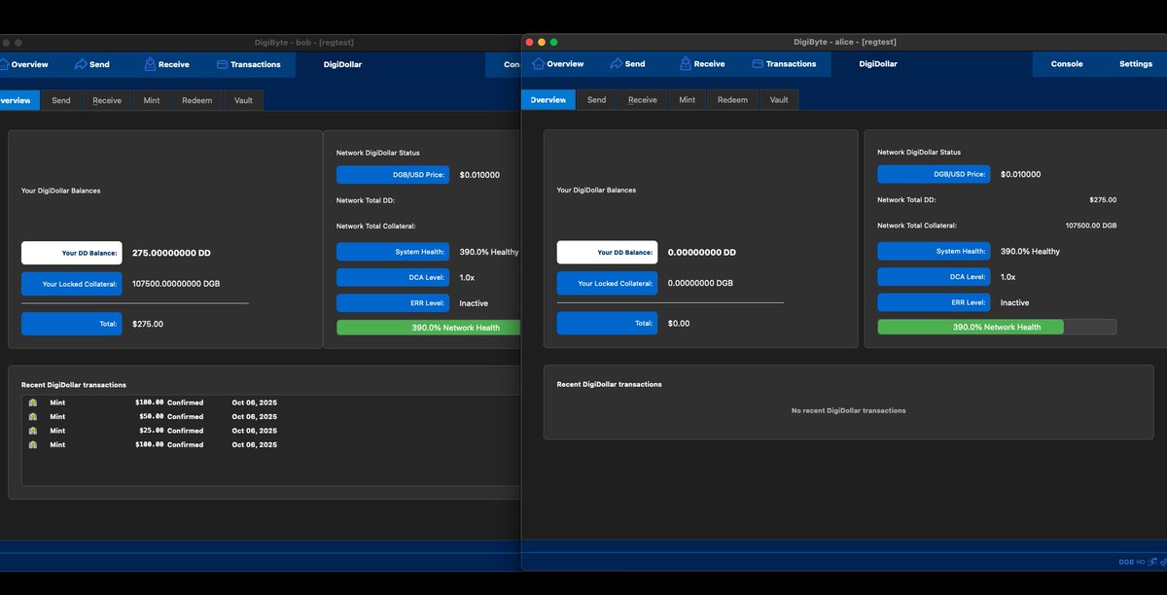
Task: Click the Transactions card icon in alice's toolbar
Action: point(758,64)
